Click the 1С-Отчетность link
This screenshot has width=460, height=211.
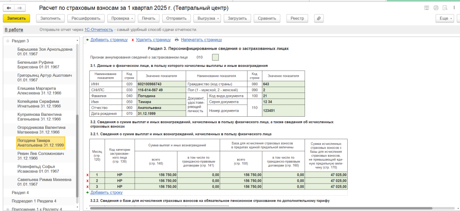[x=98, y=29]
